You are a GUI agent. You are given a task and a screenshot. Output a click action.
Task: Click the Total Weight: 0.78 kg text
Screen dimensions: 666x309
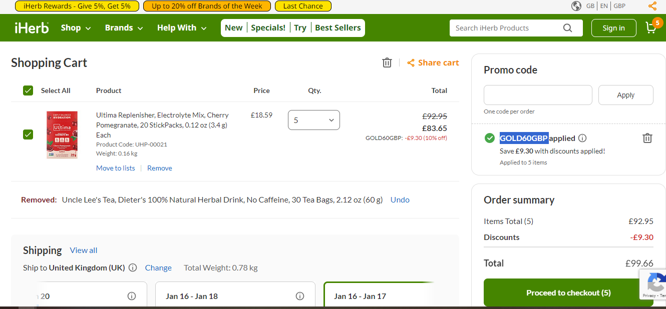[x=221, y=267]
